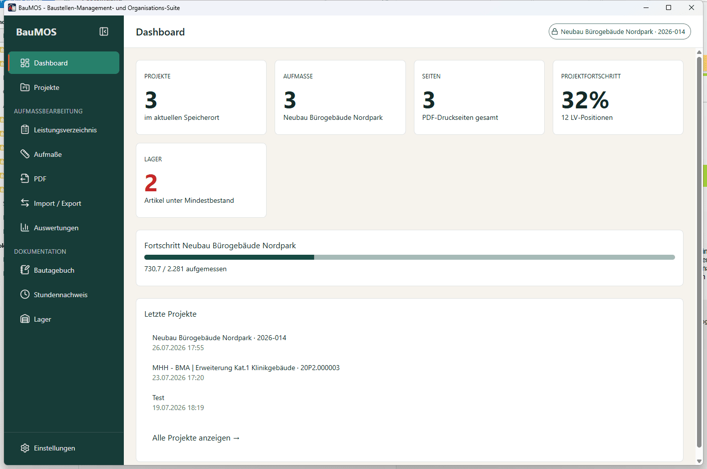707x469 pixels.
Task: Click the AUFMASSBEARBEITUNG section header
Action: click(48, 111)
